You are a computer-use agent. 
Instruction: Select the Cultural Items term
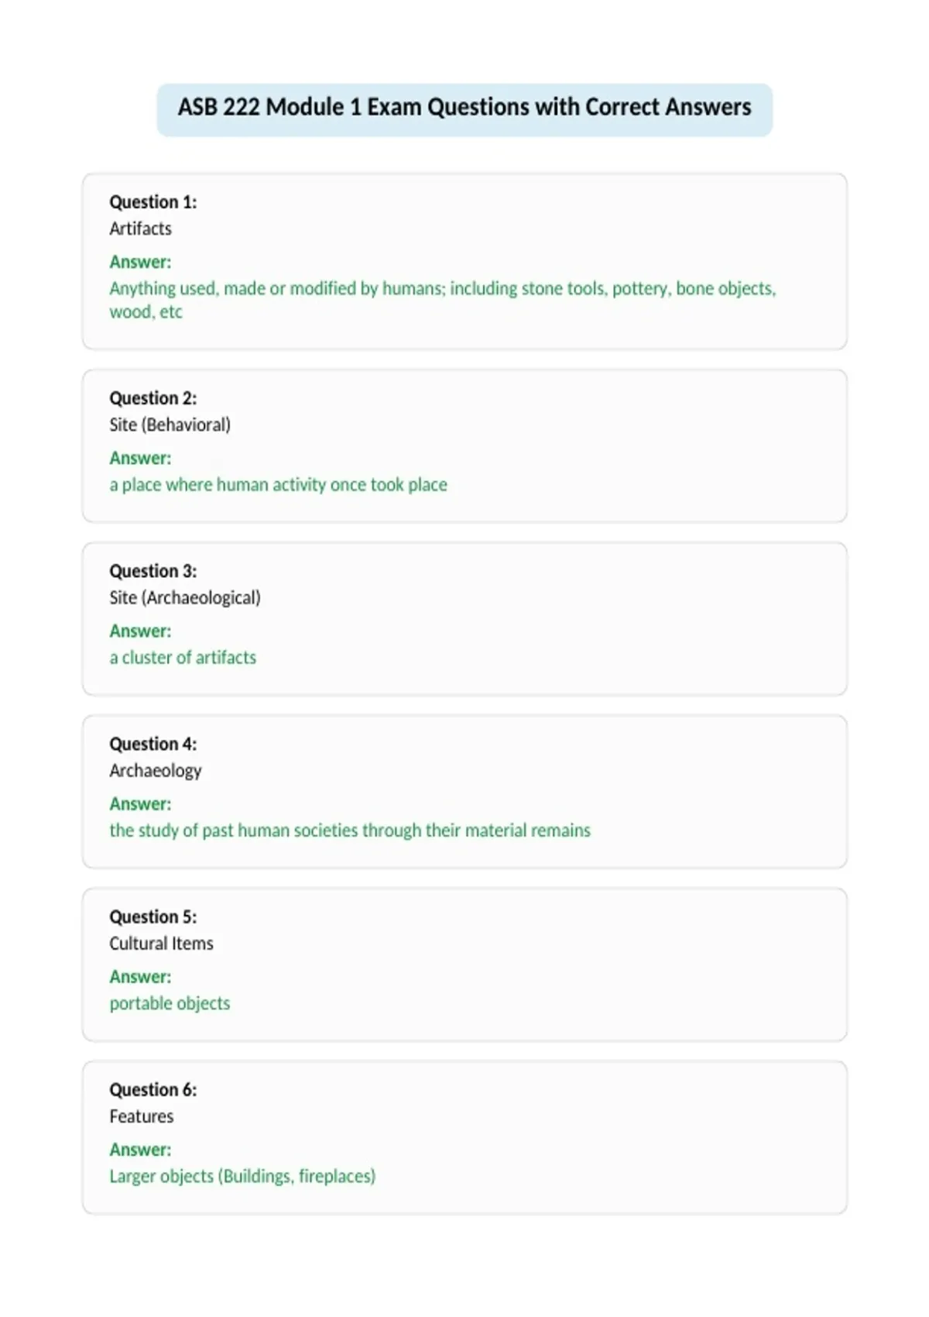[x=161, y=944]
